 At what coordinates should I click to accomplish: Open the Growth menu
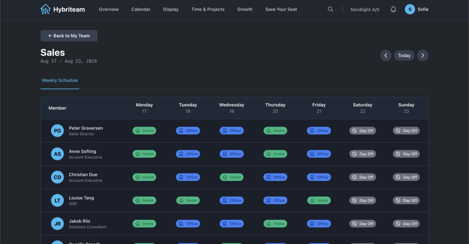245,9
